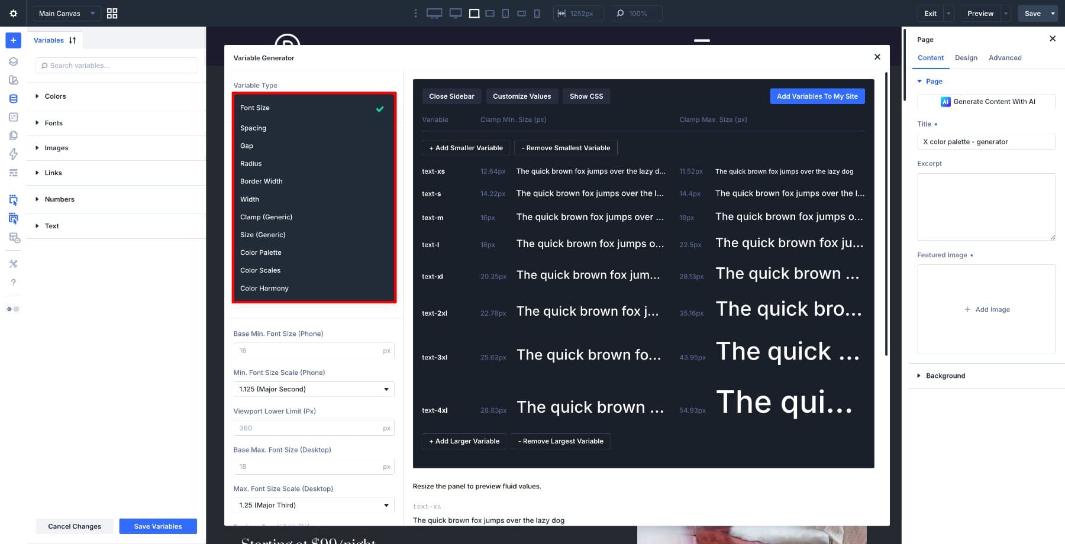Viewport: 1065px width, 544px height.
Task: Click the page Title input field
Action: pyautogui.click(x=986, y=142)
